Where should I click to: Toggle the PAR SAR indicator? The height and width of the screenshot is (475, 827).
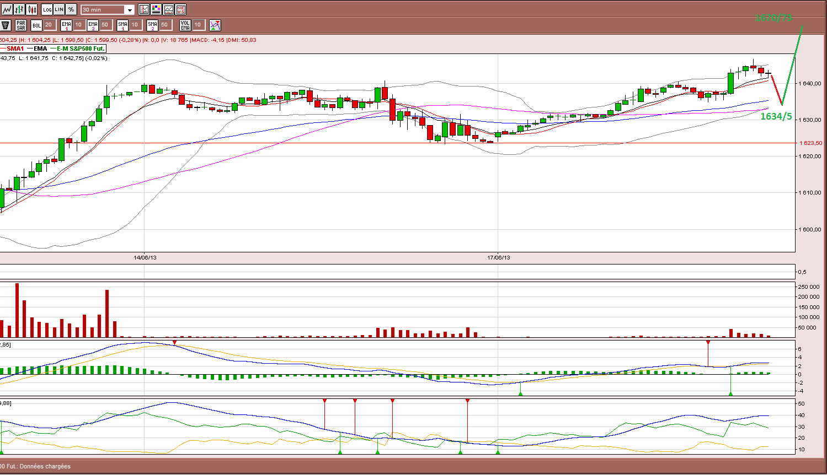21,25
